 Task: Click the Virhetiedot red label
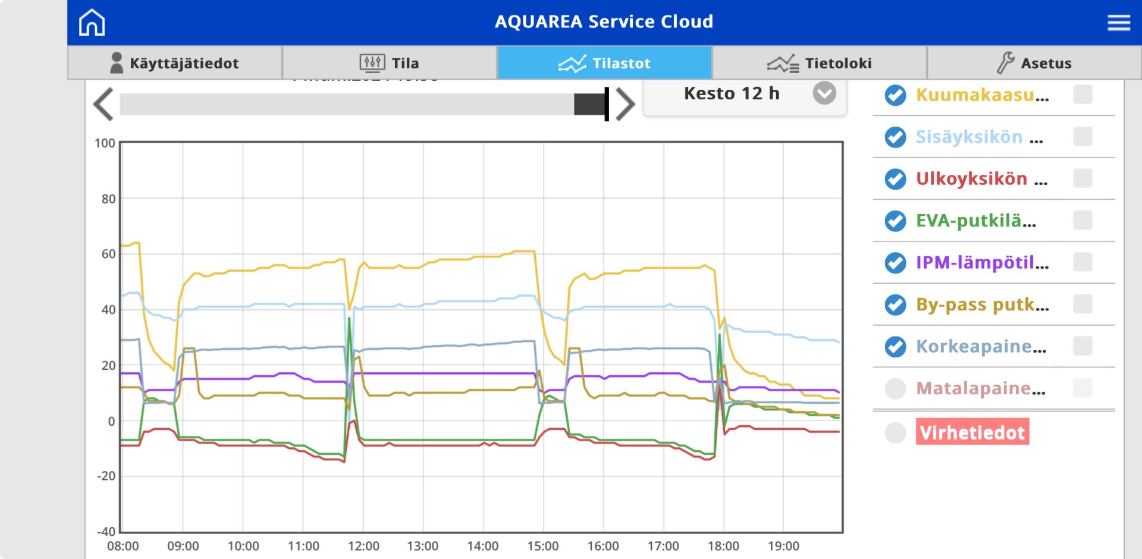pyautogui.click(x=972, y=432)
